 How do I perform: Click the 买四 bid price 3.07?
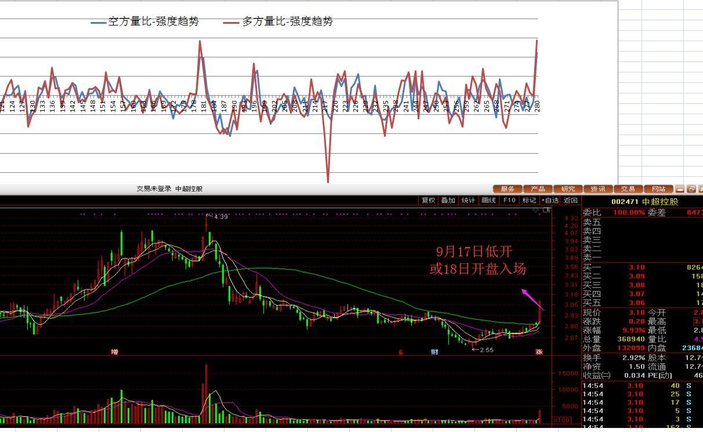(x=637, y=294)
